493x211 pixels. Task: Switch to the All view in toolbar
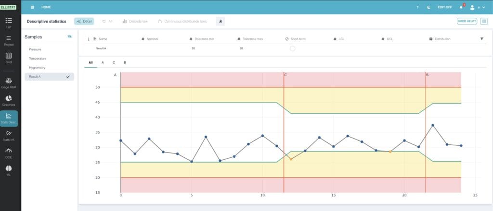click(x=107, y=21)
